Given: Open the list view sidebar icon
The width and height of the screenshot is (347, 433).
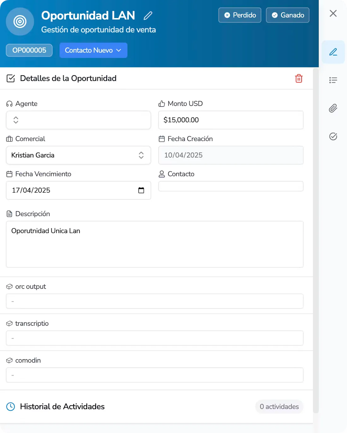Looking at the screenshot, I should [333, 80].
